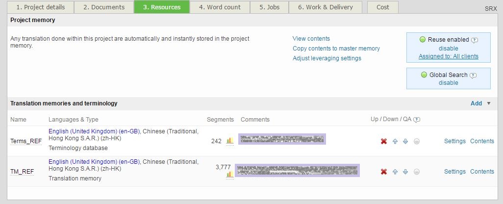Open Adjust leveraging settings link
503x204 pixels.
click(327, 58)
